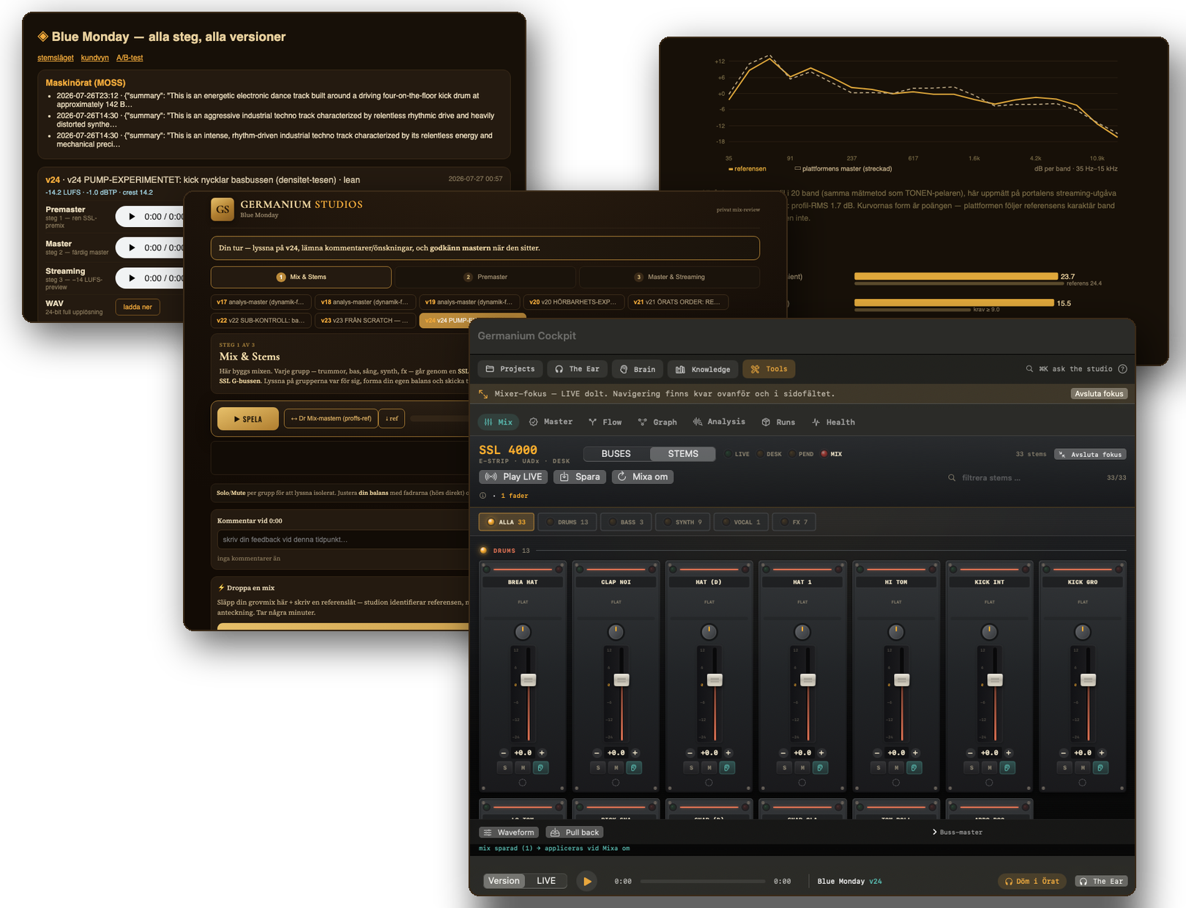The image size is (1186, 908).
Task: Open Projects in Germanium Cockpit
Action: tap(510, 369)
